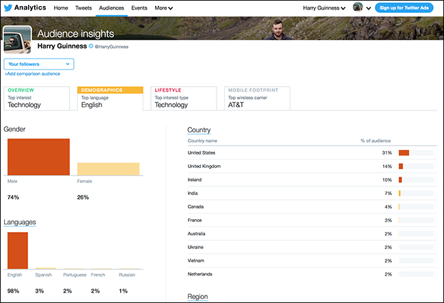Click the Twitter bird logo
Image resolution: width=444 pixels, height=303 pixels.
8,8
